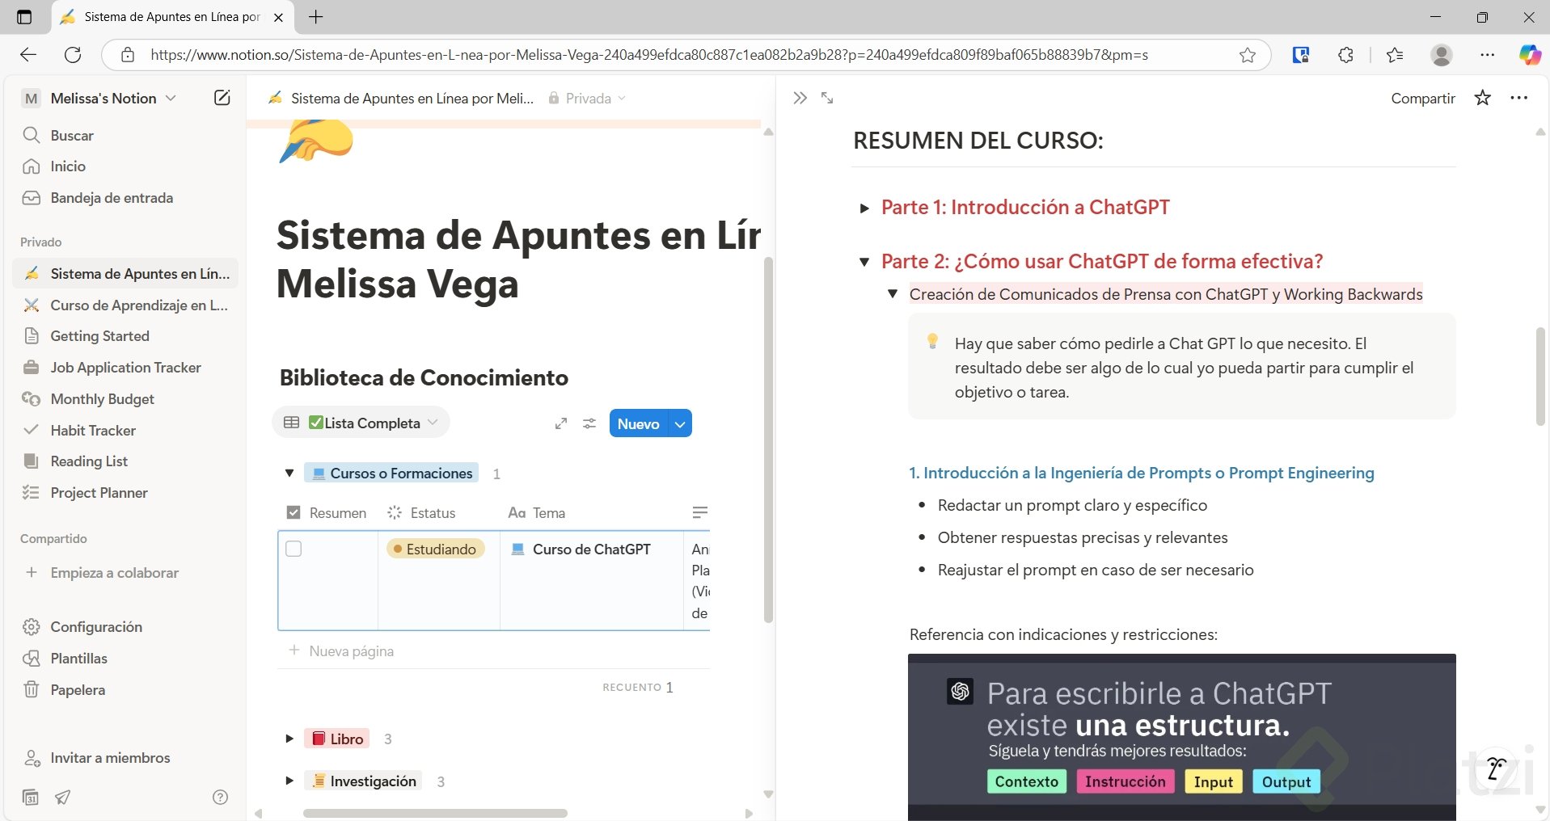Expand the Libro group
This screenshot has height=821, width=1550.
pyautogui.click(x=289, y=739)
